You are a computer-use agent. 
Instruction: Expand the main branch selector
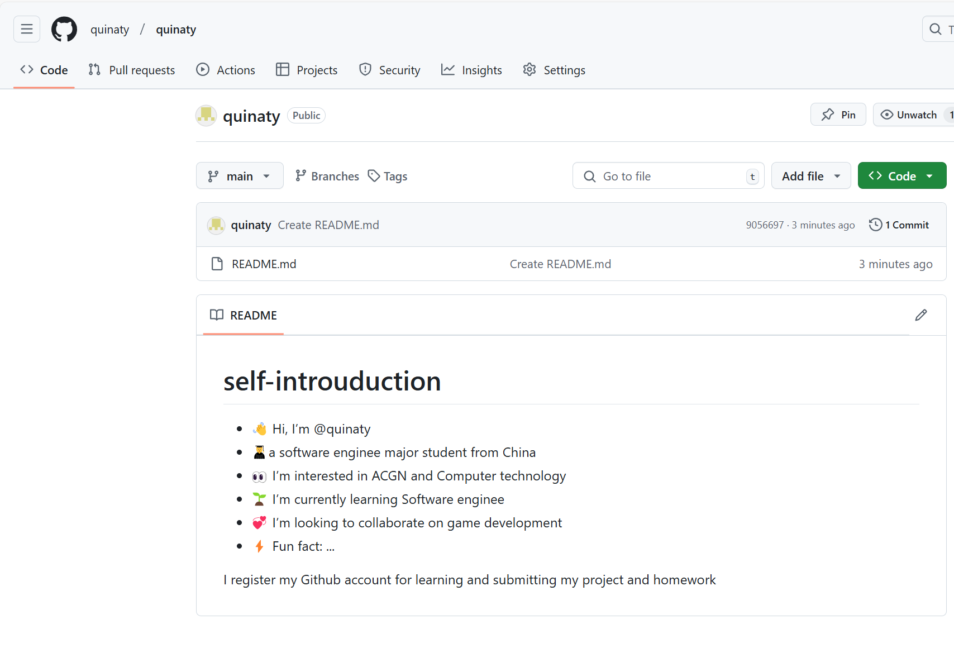[240, 176]
